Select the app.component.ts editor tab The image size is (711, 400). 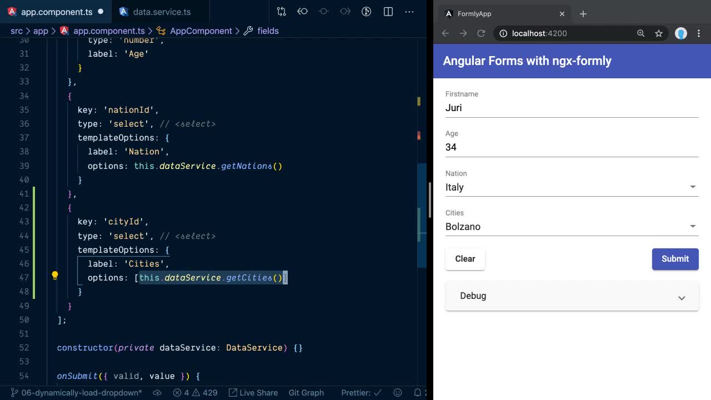56,12
